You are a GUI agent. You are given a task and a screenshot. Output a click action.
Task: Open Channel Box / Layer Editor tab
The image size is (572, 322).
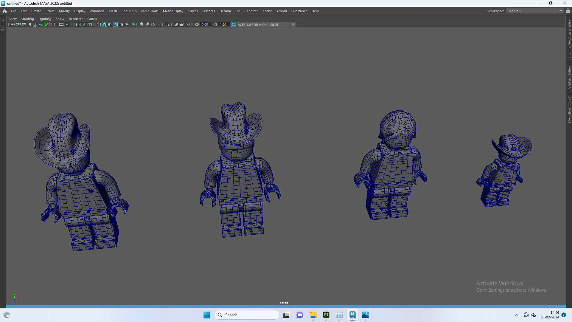(569, 38)
